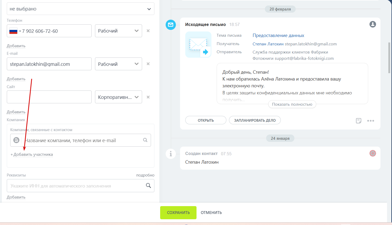Click 'ЗАПЛАНИРОВАТЬ ДЕЛО' button

click(255, 120)
